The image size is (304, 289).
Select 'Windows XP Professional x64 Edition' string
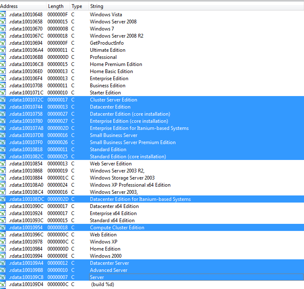point(130,185)
